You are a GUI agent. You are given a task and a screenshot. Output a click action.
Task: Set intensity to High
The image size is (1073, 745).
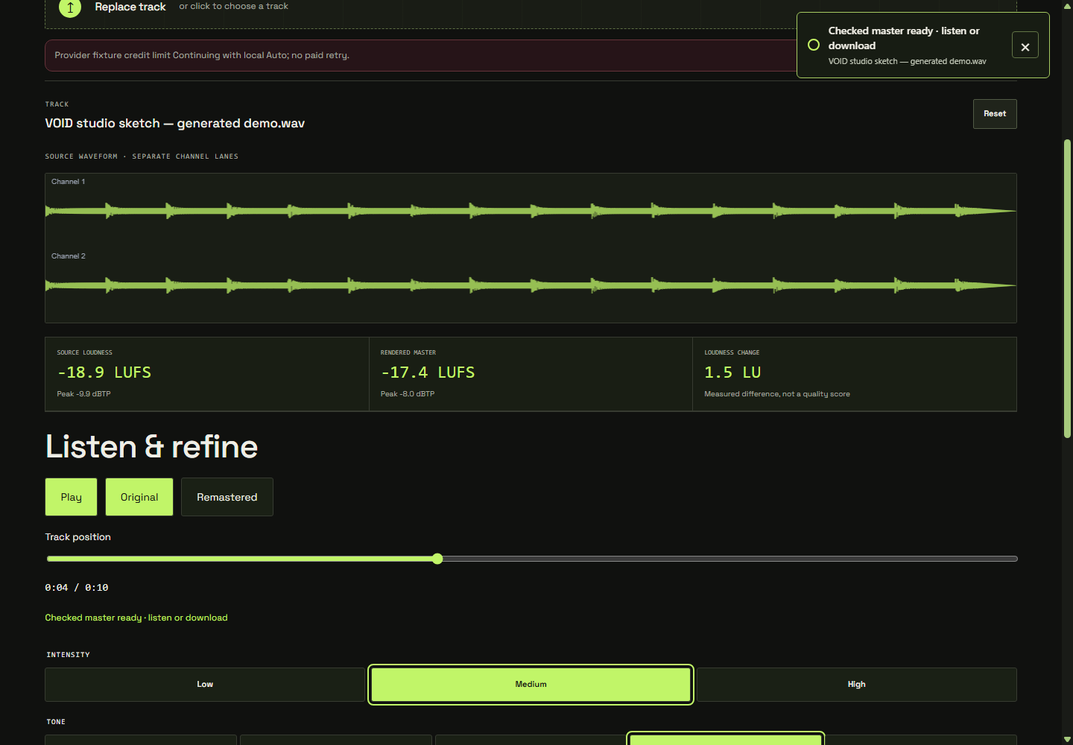(x=857, y=685)
